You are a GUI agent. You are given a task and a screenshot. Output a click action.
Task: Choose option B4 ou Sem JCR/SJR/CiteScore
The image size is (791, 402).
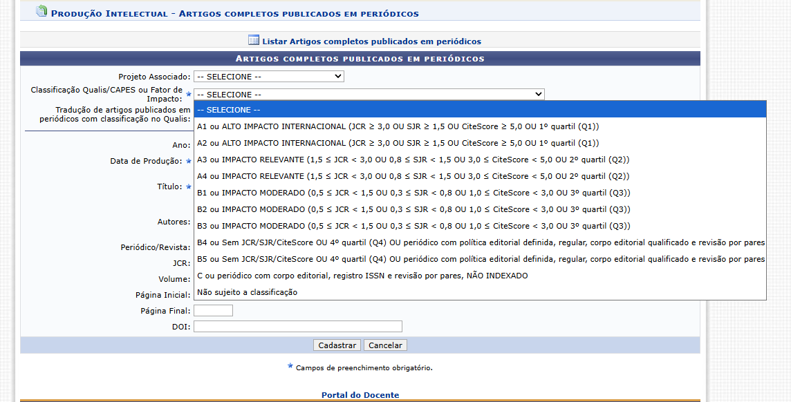(x=480, y=242)
